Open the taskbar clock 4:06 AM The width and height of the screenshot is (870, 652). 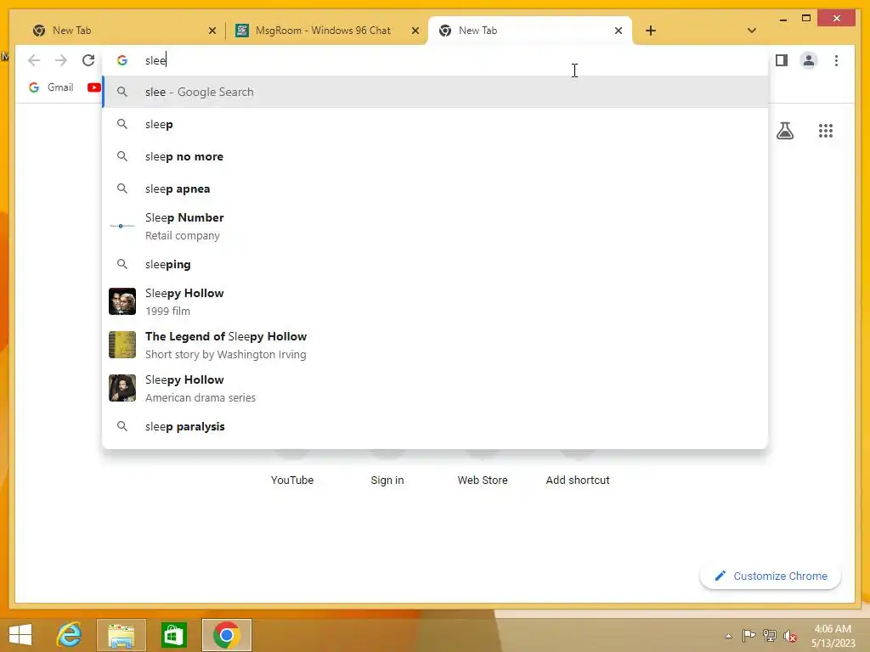[x=833, y=636]
